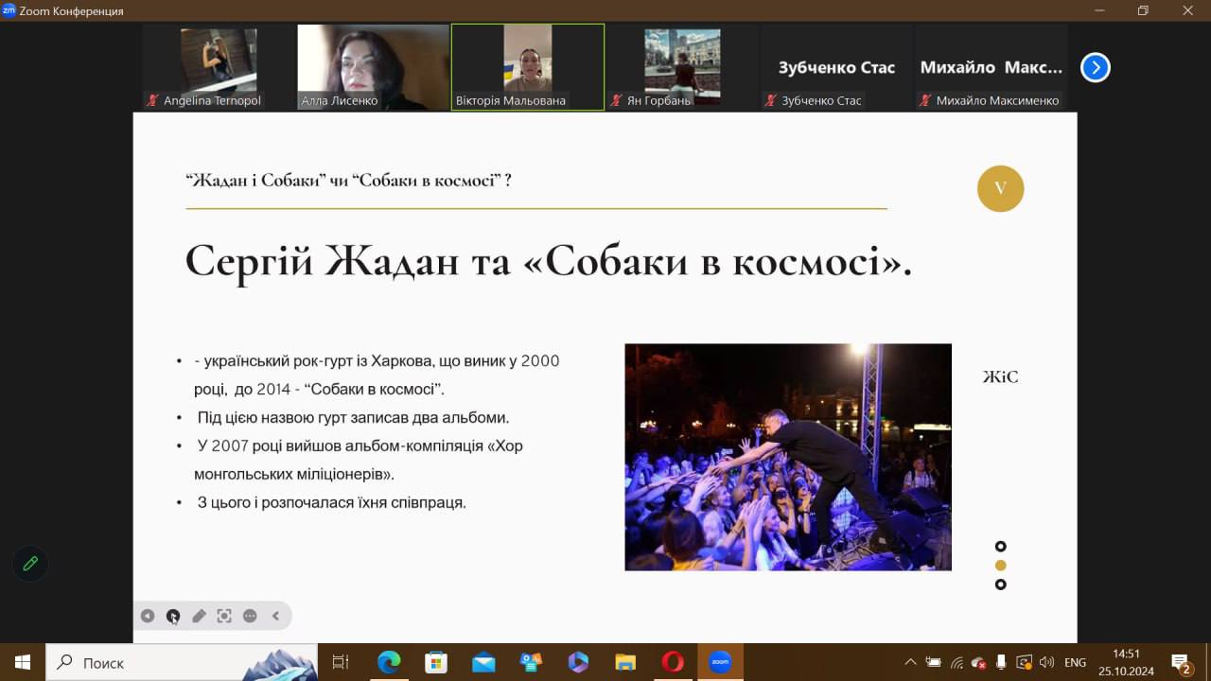
Task: Click the gold middle slide navigation dot
Action: point(1000,566)
